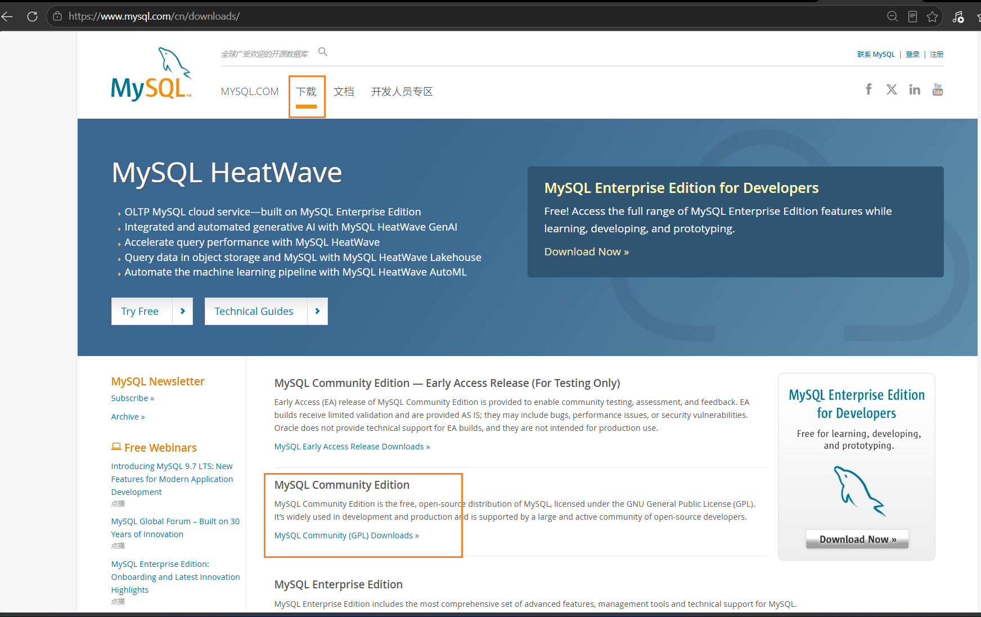This screenshot has width=981, height=617.
Task: Open the music note extension icon
Action: [x=958, y=17]
